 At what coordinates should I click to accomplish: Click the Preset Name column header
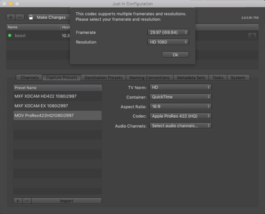point(57,88)
